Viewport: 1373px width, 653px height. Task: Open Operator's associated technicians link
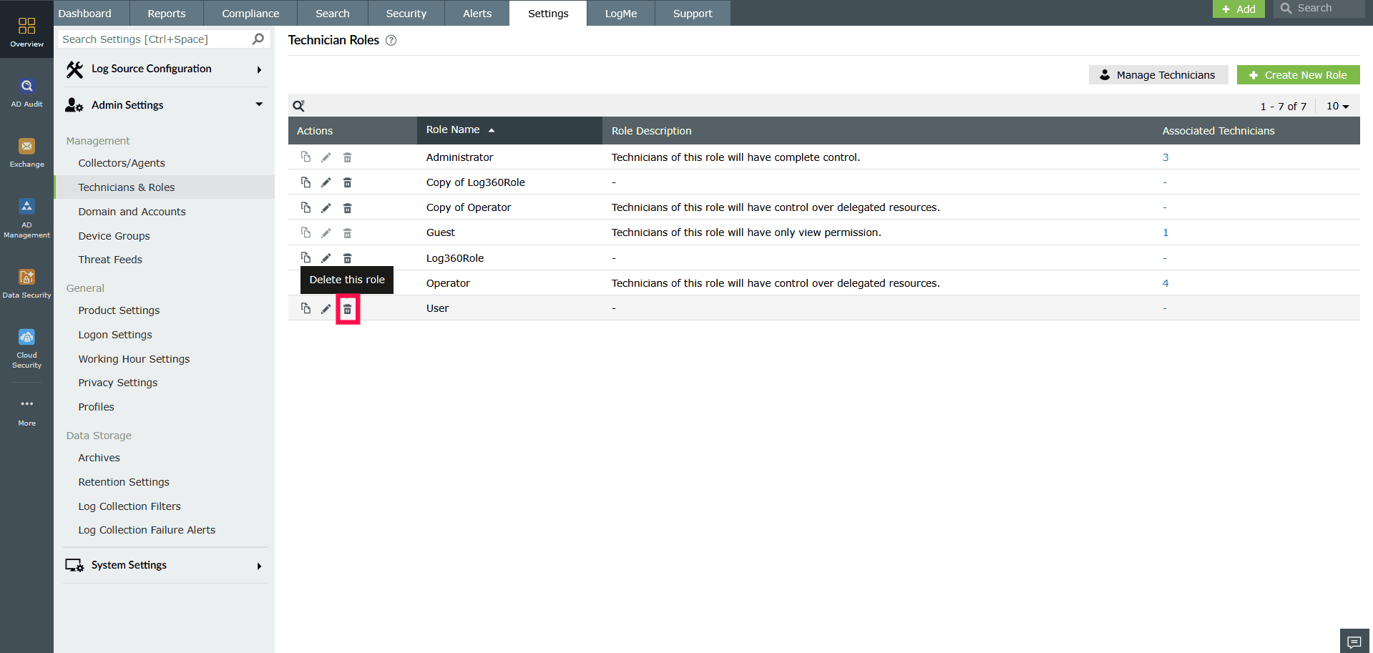(x=1166, y=283)
